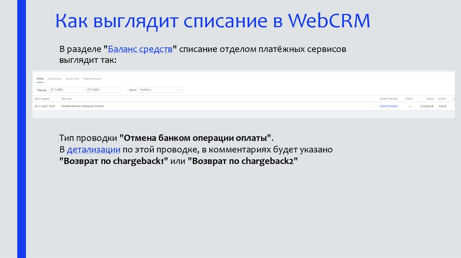Click the bold text "Возврат по chargeback1"

[113, 161]
